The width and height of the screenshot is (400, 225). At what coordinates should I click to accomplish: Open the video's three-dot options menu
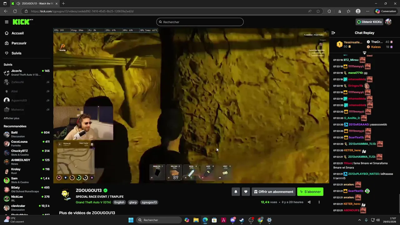pos(319,202)
